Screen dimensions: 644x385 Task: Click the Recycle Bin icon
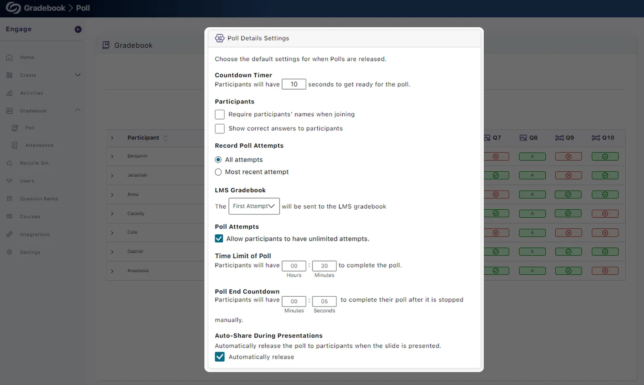(9, 163)
